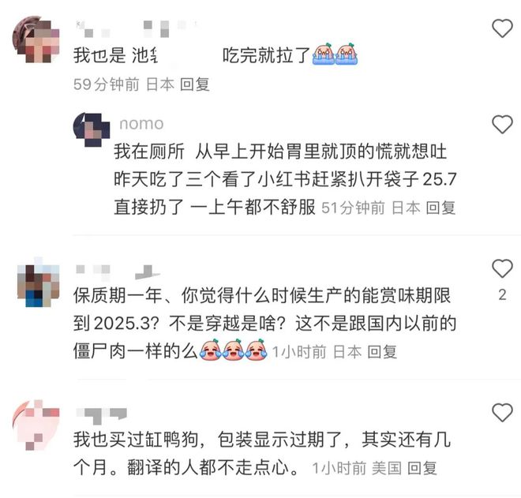The height and width of the screenshot is (498, 521).
Task: View avatar of 保质期一年 commenter
Action: (38, 282)
